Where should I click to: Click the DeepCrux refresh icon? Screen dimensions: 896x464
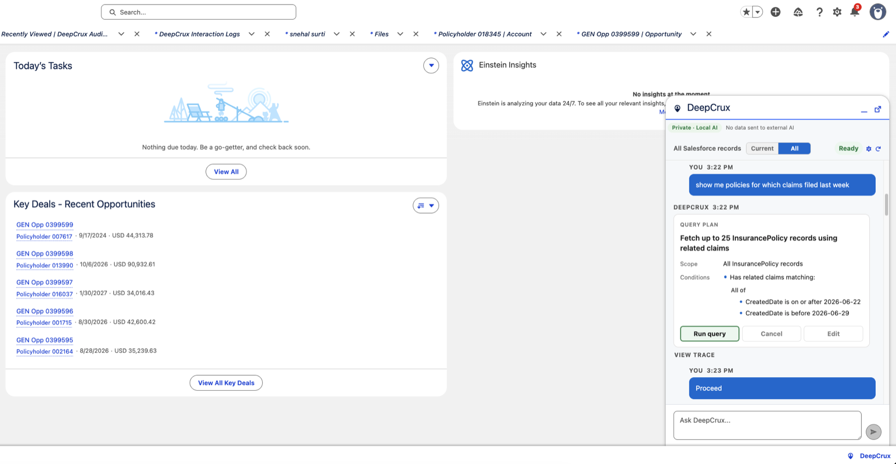[878, 149]
